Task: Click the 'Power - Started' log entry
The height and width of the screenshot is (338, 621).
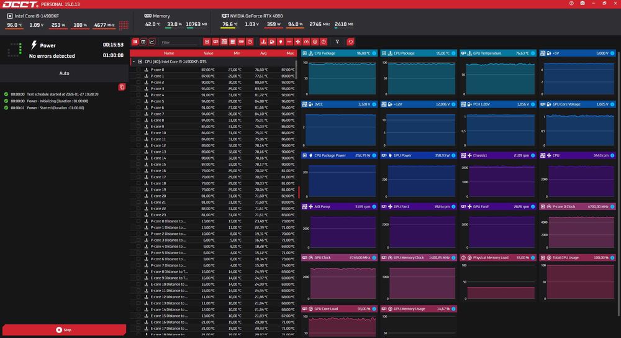Action: [x=44, y=107]
